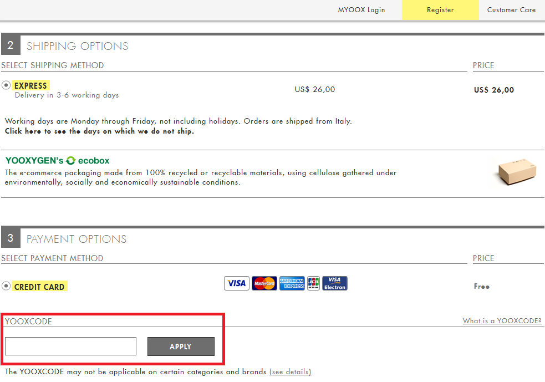Open the Register tab
545x382 pixels.
pyautogui.click(x=440, y=10)
